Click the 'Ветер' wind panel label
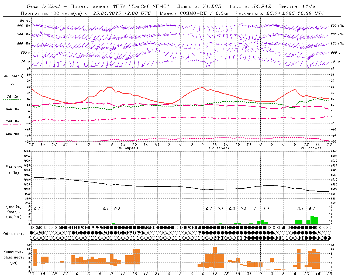 pyautogui.click(x=25, y=20)
